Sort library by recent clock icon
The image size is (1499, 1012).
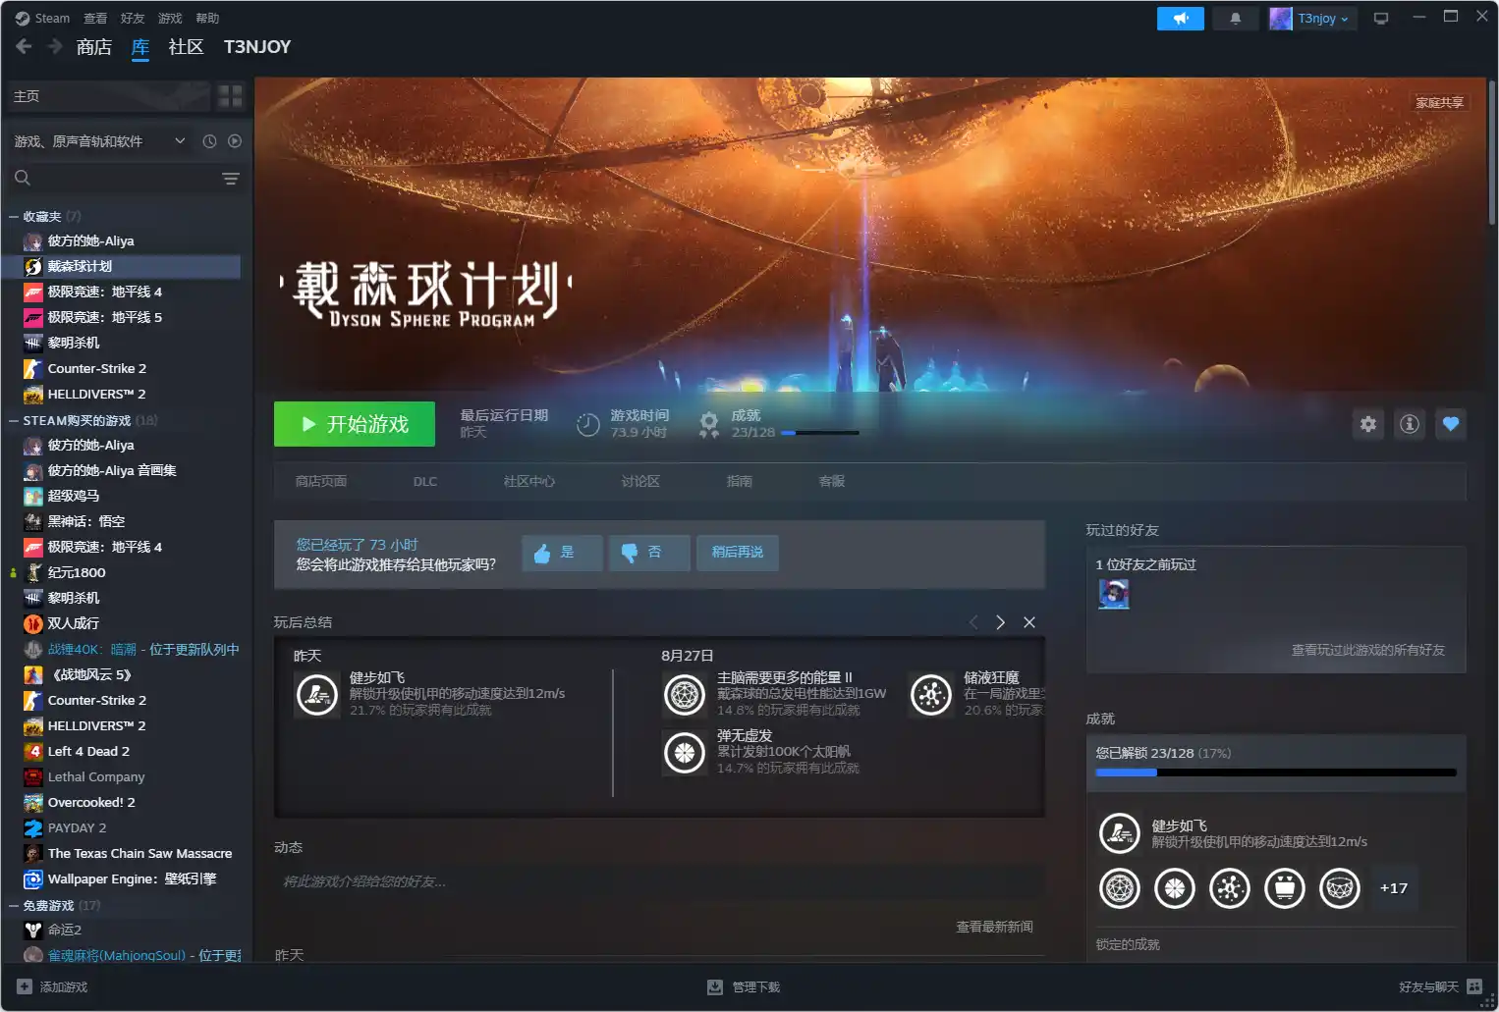209,141
